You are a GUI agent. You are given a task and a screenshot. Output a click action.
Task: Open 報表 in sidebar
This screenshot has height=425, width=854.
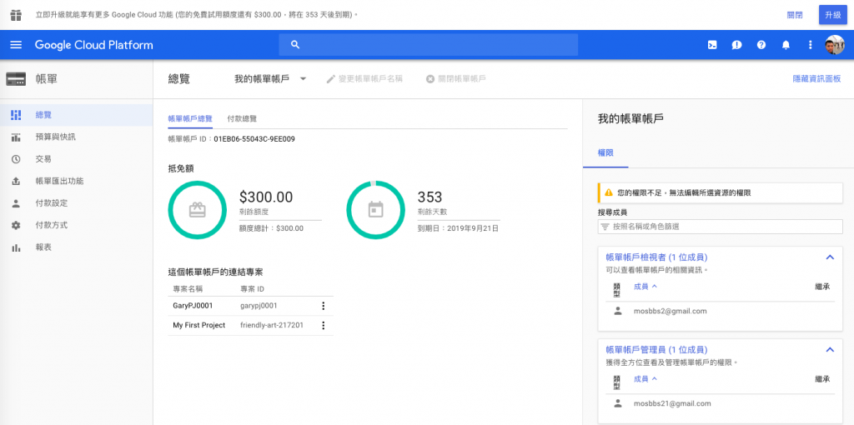[76, 247]
